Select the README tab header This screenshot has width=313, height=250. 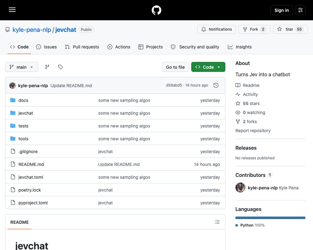click(19, 222)
